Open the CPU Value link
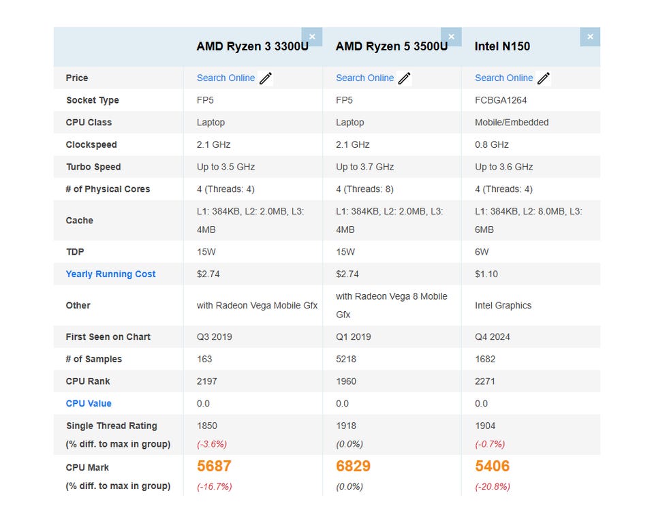Screen dimensions: 654x523 [x=89, y=403]
